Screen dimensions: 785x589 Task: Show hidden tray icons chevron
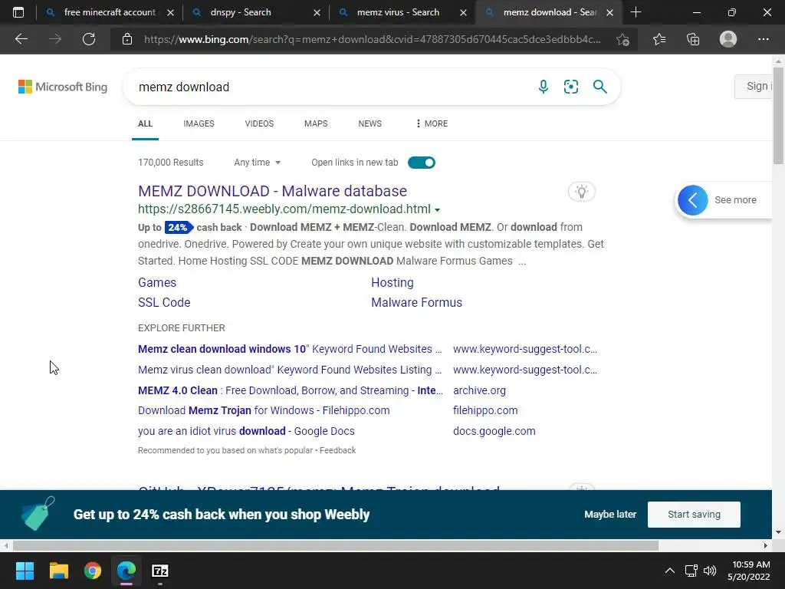[x=669, y=571]
